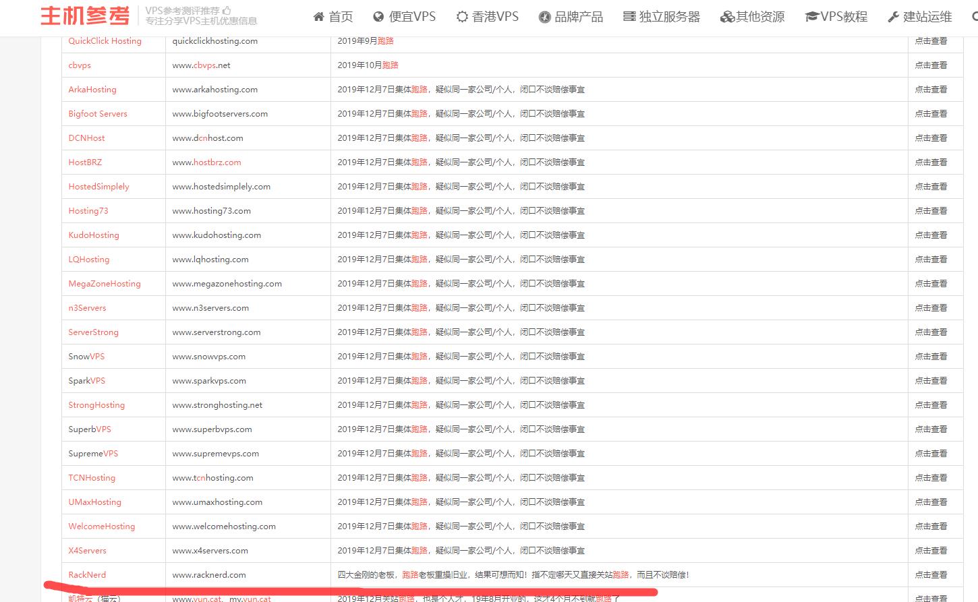Click 点击查看 in the RackNerd row
This screenshot has width=978, height=602.
(x=931, y=575)
